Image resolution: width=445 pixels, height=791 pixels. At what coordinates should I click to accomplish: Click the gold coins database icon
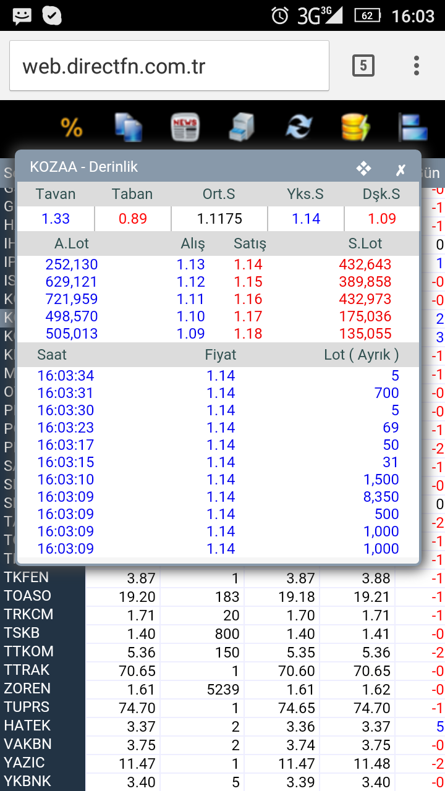pyautogui.click(x=355, y=128)
